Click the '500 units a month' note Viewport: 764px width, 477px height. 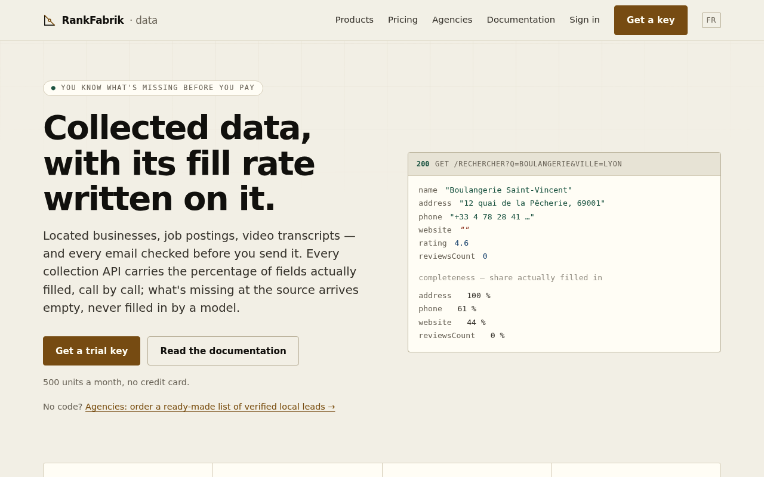[116, 382]
